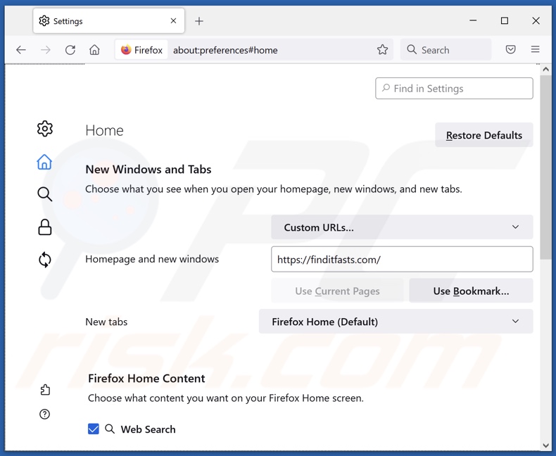Click the Firefox Home Content heading
556x456 pixels.
[146, 378]
